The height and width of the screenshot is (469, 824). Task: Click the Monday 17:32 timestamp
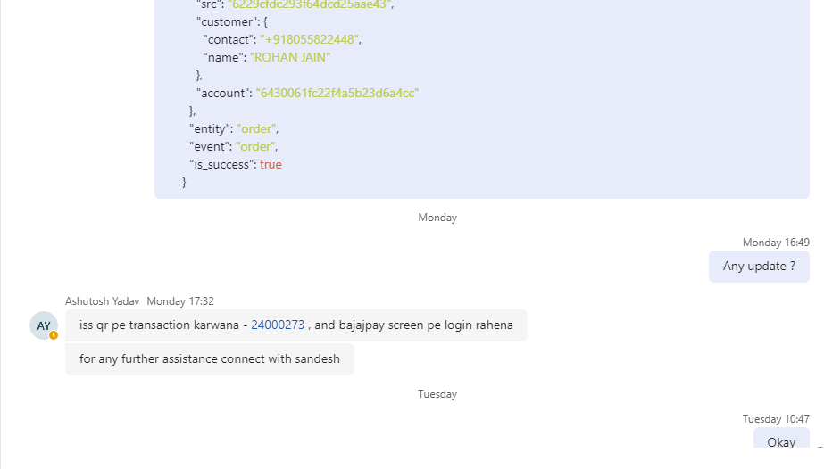pos(180,301)
